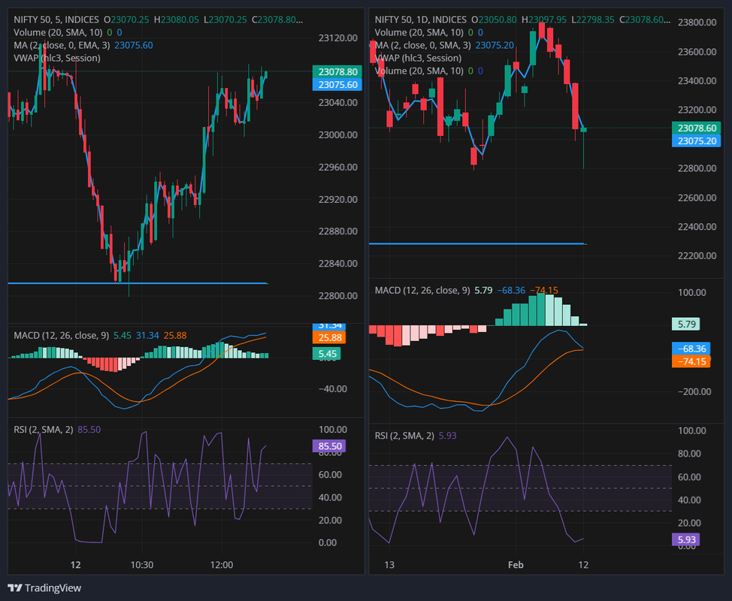Click the NIFTY 50, 5, INDICES chart title
The image size is (732, 601).
pos(56,20)
